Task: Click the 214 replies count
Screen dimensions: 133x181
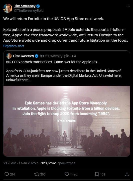Action: pyautogui.click(x=12, y=174)
